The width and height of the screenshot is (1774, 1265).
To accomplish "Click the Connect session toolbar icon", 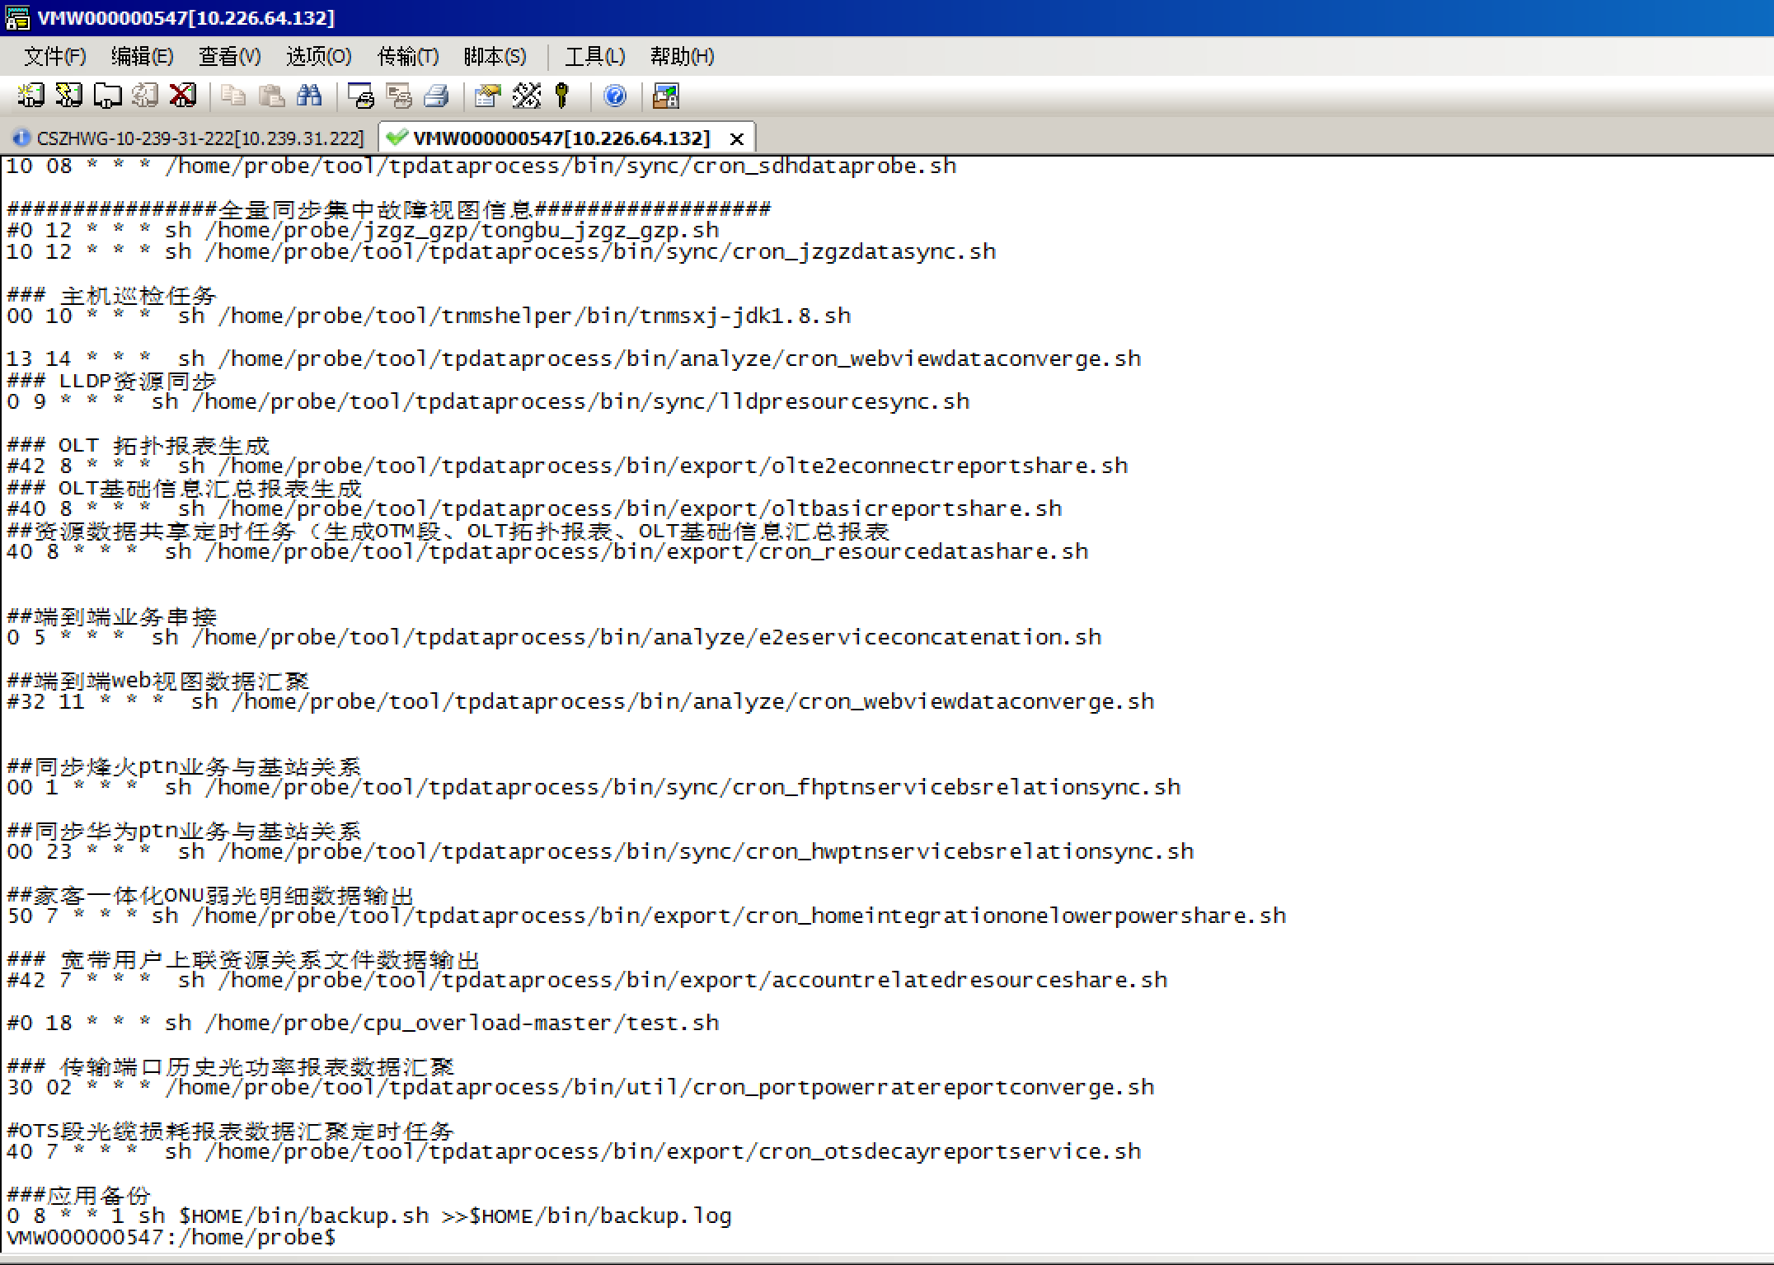I will pos(31,96).
